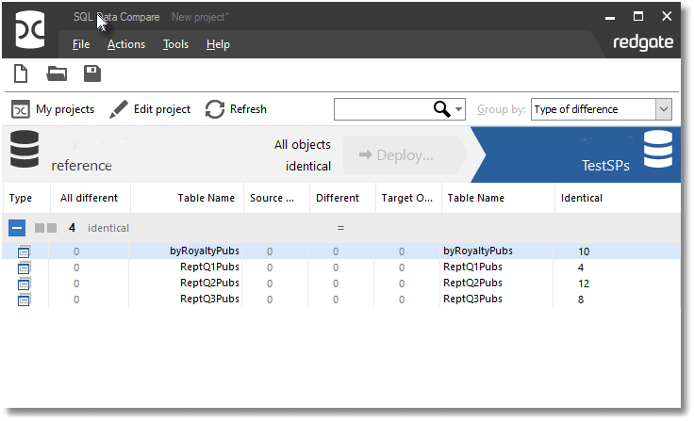Click the Save project floppy disk icon
694x421 pixels.
(x=92, y=74)
